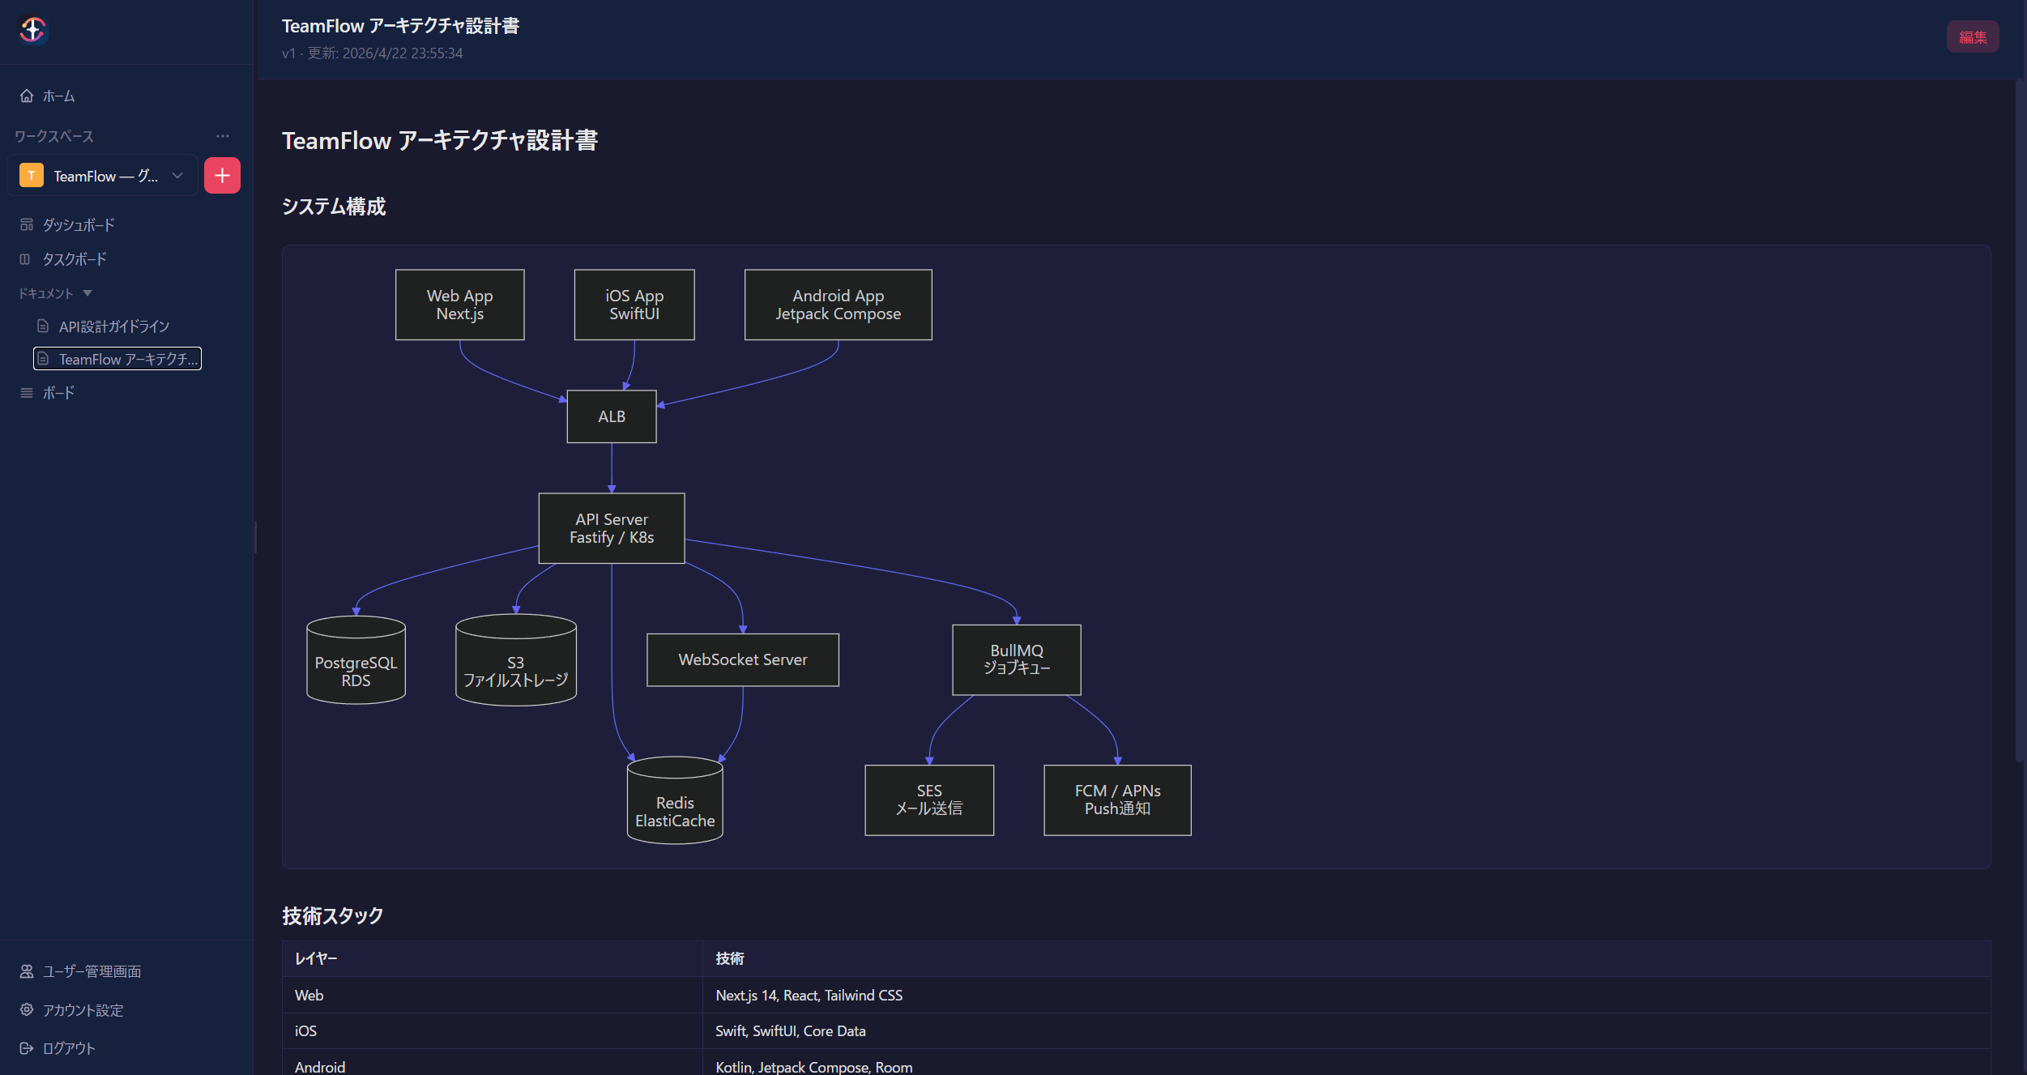Click the header document title text
The height and width of the screenshot is (1075, 2027).
point(400,26)
